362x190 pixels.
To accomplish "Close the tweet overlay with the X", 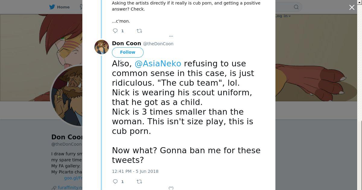I will pos(352,8).
